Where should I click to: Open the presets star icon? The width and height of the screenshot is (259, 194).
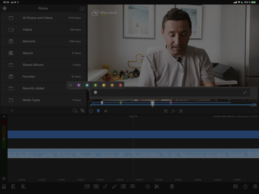click(x=123, y=186)
